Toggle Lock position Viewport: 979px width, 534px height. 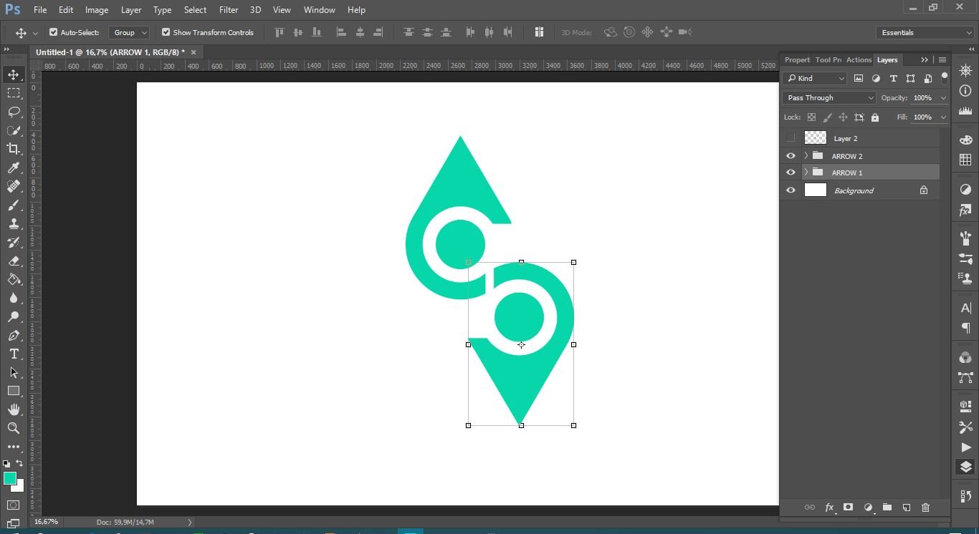click(843, 117)
